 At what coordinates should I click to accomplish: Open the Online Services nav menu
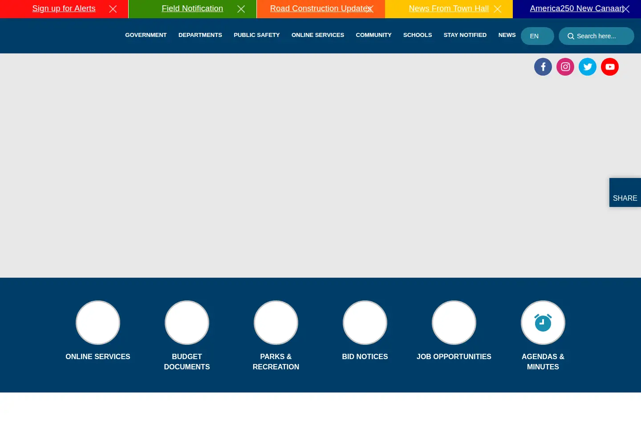(x=318, y=35)
